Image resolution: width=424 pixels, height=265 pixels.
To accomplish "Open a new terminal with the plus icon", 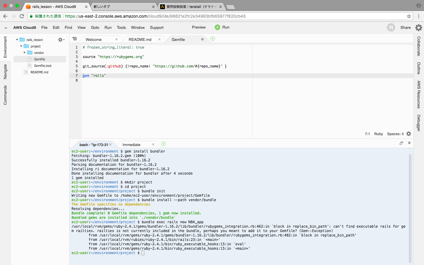I will click(163, 144).
